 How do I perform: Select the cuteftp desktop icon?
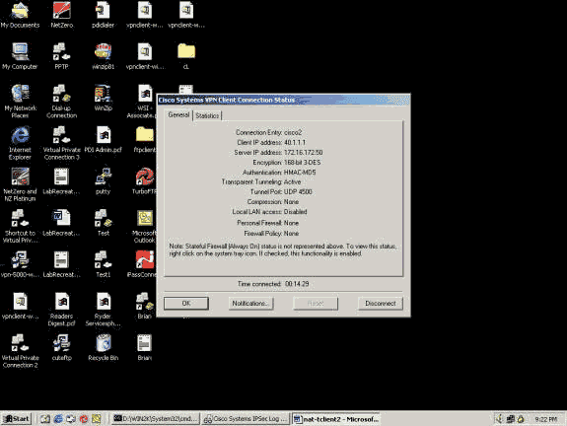62,347
